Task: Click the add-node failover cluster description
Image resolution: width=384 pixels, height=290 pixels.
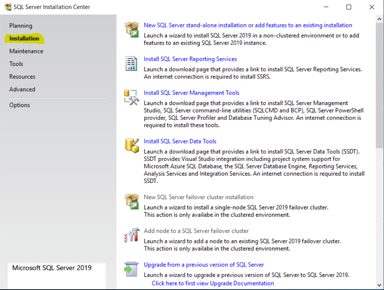Action: click(x=242, y=245)
